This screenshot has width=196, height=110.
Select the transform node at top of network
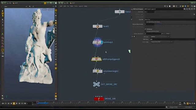pos(120,12)
